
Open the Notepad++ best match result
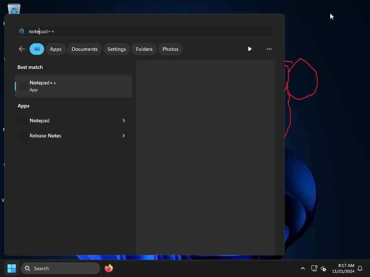coord(73,86)
